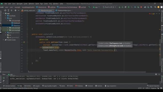Open the Profiler tool window
This screenshot has height=92, width=163.
[28, 86]
